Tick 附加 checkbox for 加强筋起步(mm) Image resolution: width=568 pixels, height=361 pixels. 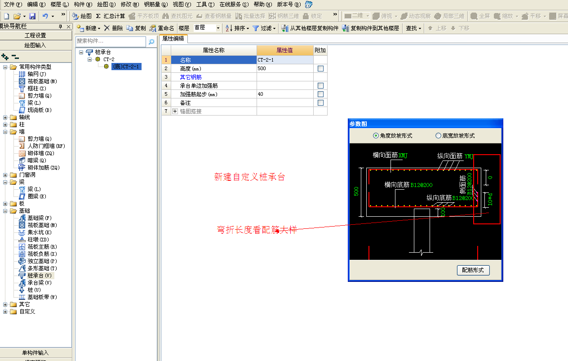pos(320,94)
